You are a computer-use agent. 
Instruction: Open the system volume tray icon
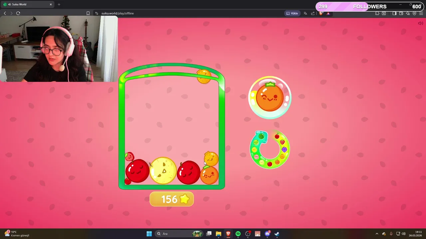404,234
